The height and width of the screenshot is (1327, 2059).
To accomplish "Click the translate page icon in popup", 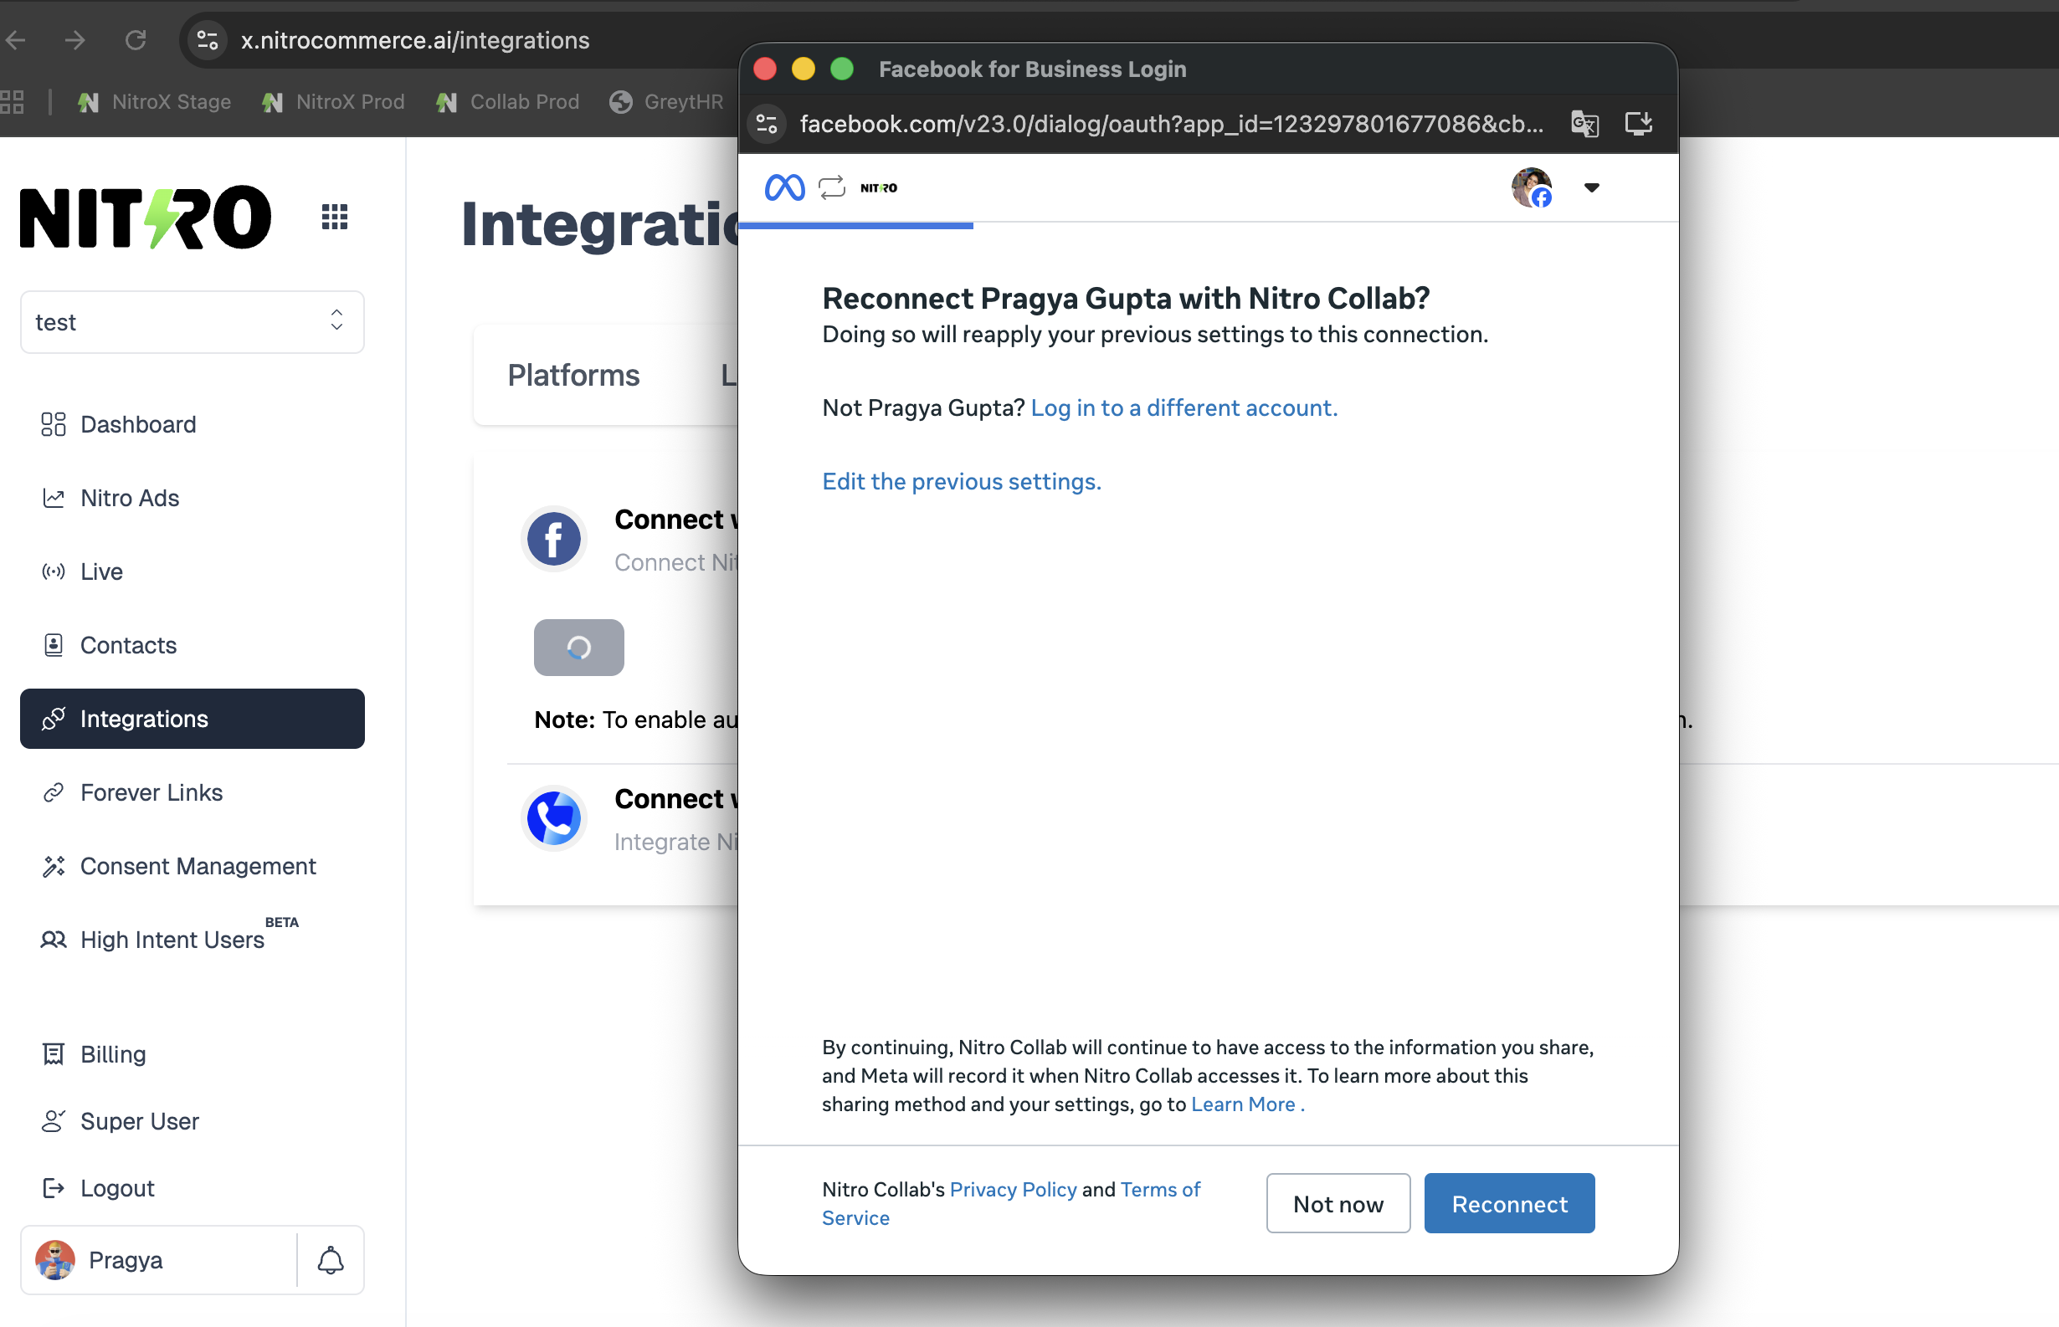I will [1584, 124].
